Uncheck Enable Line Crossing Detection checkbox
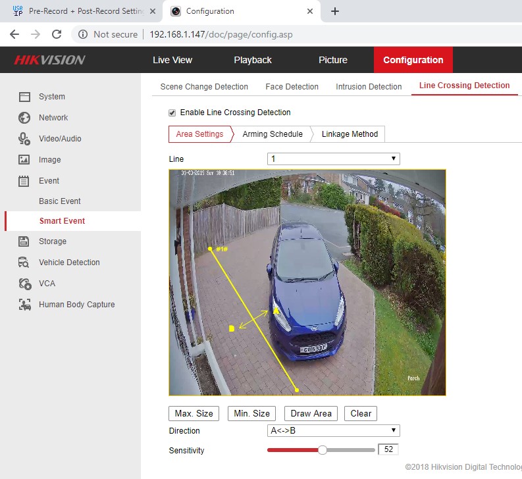This screenshot has height=479, width=522. 172,113
